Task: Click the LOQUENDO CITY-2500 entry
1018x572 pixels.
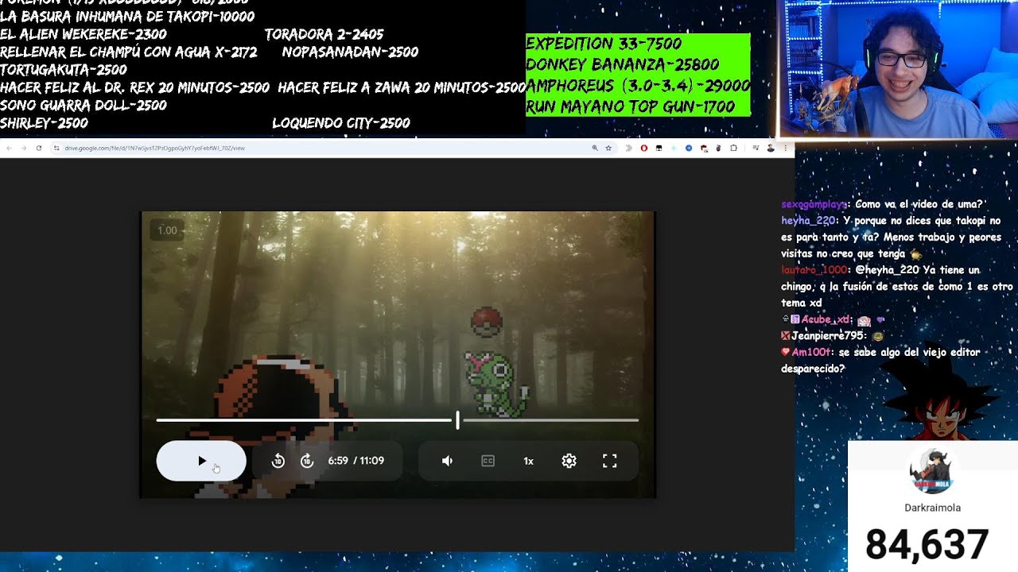Action: 340,123
